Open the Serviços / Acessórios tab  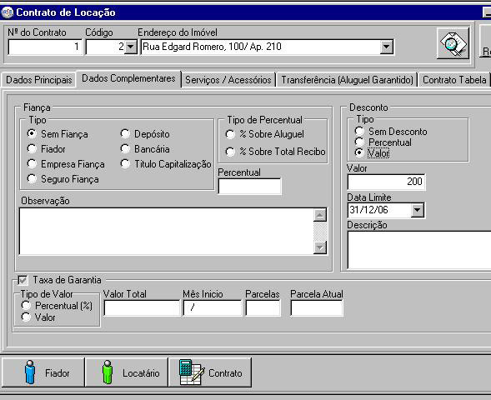pos(228,80)
